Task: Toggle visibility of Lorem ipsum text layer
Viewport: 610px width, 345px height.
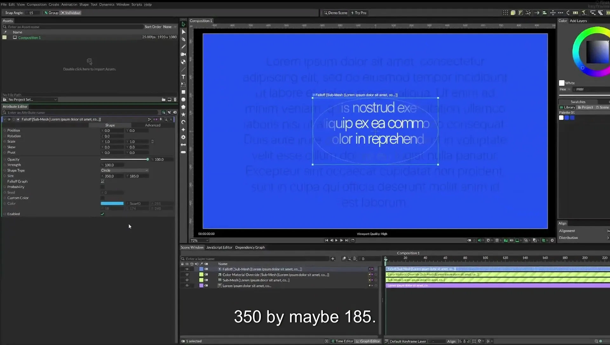Action: point(187,286)
